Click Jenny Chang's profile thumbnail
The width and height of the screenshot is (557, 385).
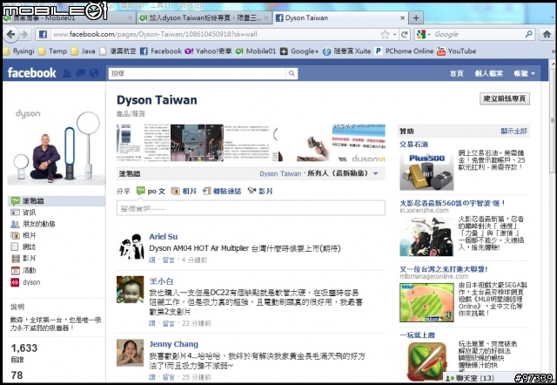point(130,353)
